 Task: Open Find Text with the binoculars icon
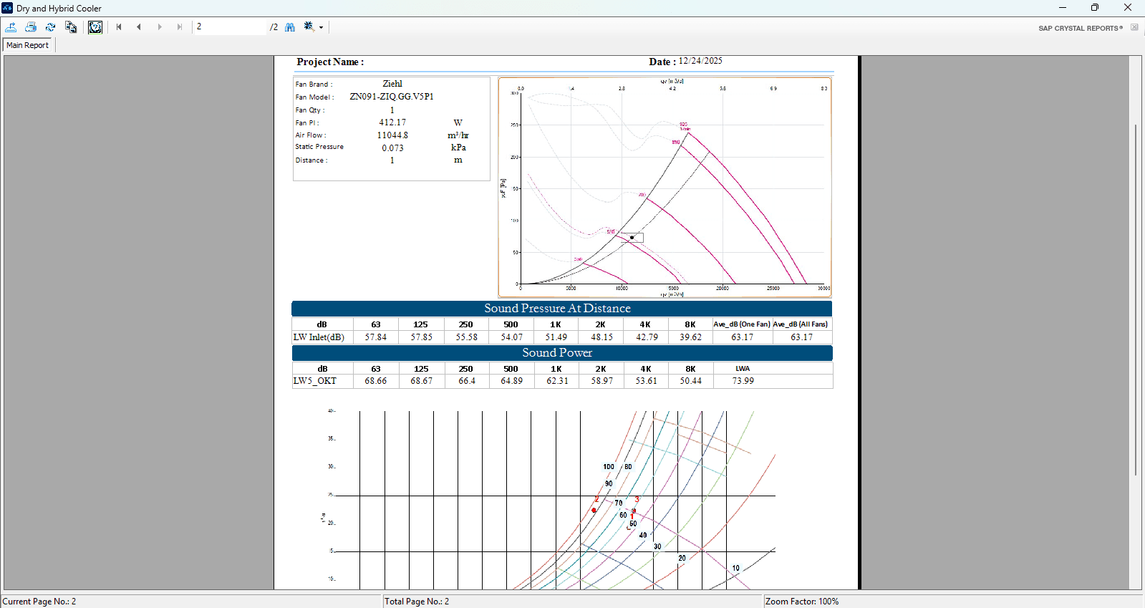pyautogui.click(x=290, y=27)
